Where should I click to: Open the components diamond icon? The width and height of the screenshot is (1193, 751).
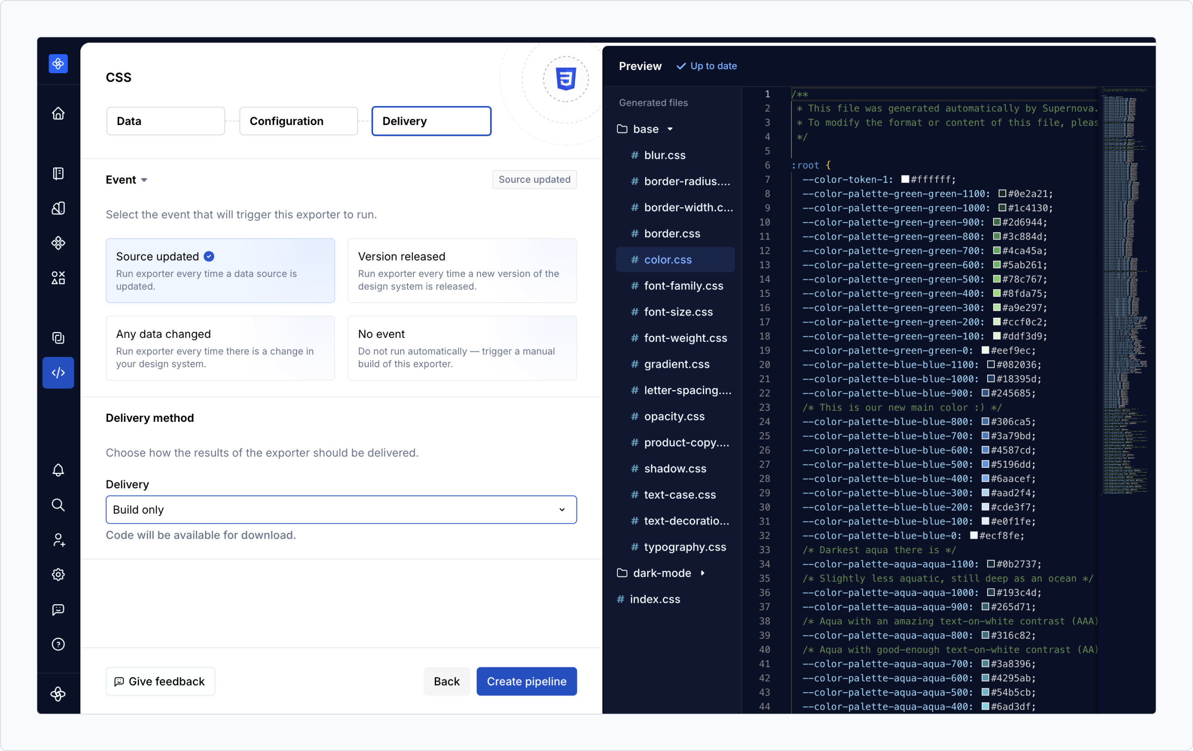[58, 243]
